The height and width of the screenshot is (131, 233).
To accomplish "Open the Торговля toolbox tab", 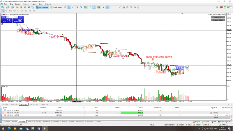I will point(6,121).
